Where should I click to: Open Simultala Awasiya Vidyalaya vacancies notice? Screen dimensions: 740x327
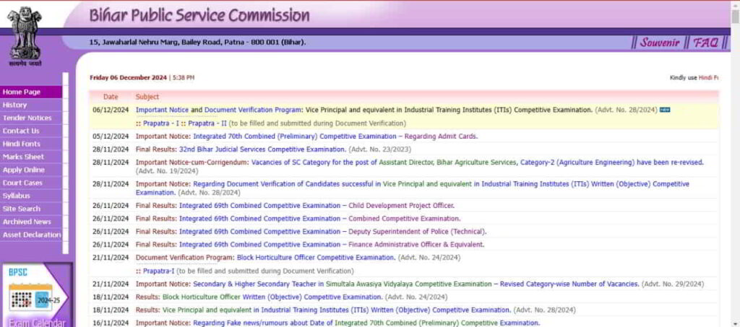(416, 284)
